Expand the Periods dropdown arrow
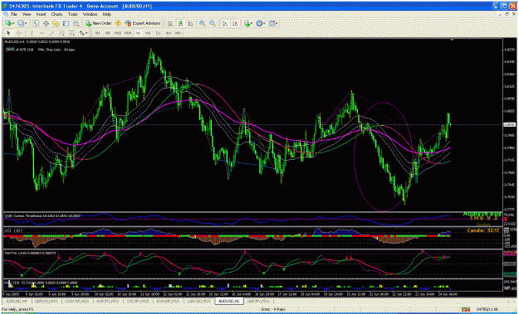This screenshot has width=519, height=314. pyautogui.click(x=264, y=23)
